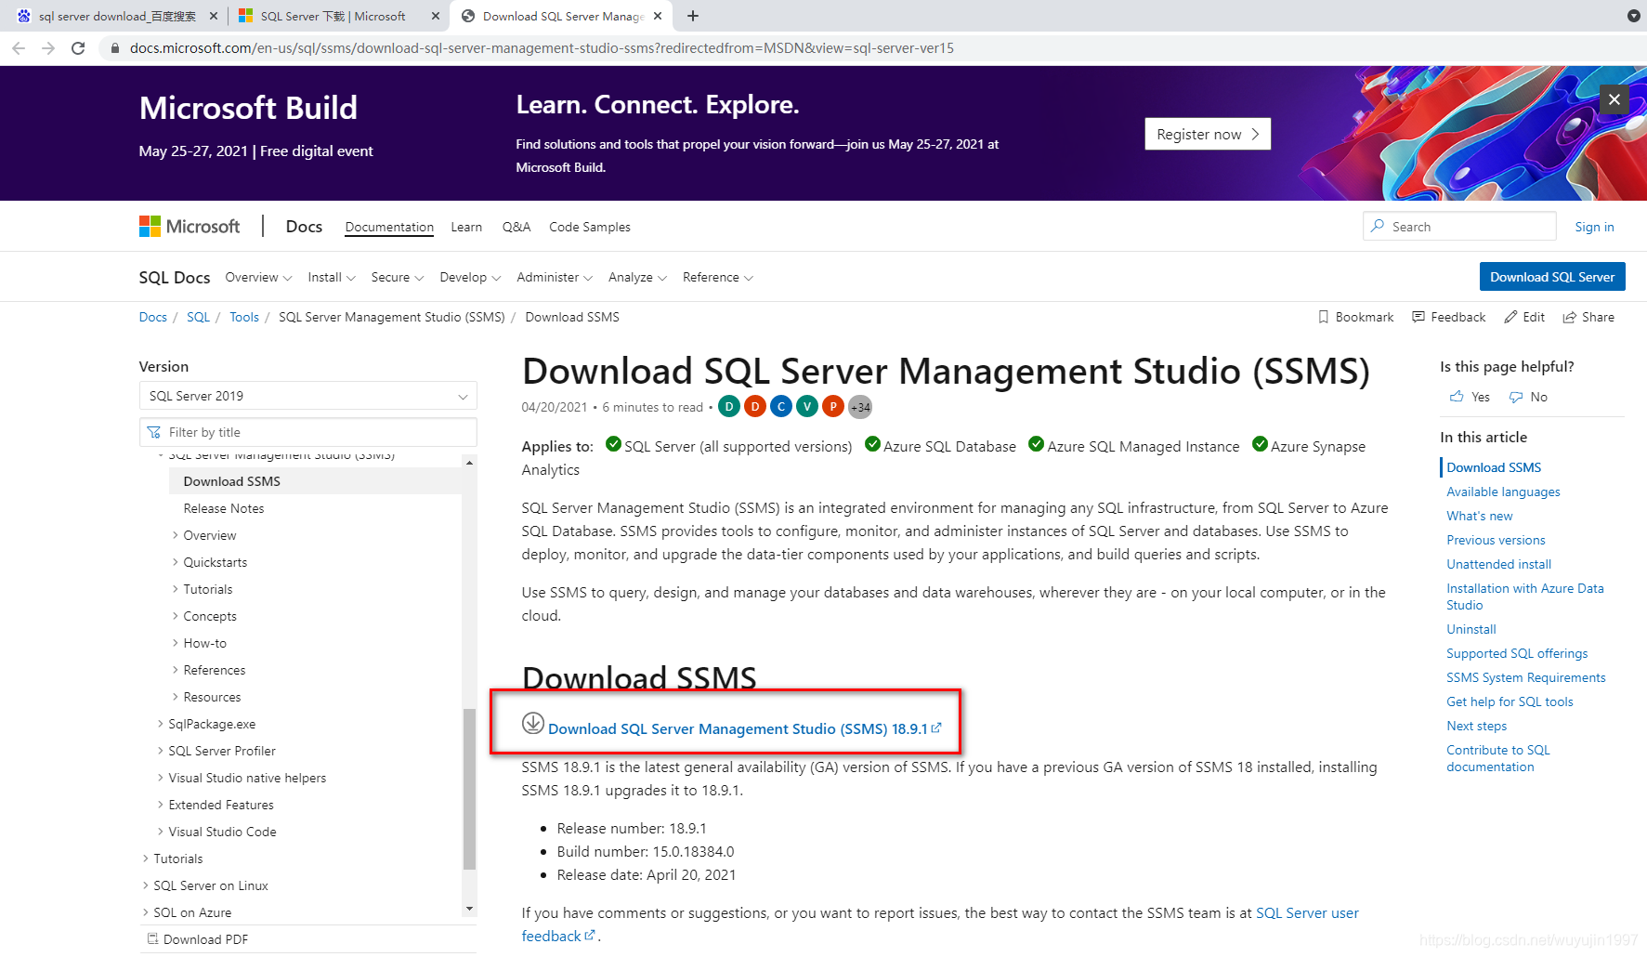Click the Bookmark icon

(x=1324, y=317)
